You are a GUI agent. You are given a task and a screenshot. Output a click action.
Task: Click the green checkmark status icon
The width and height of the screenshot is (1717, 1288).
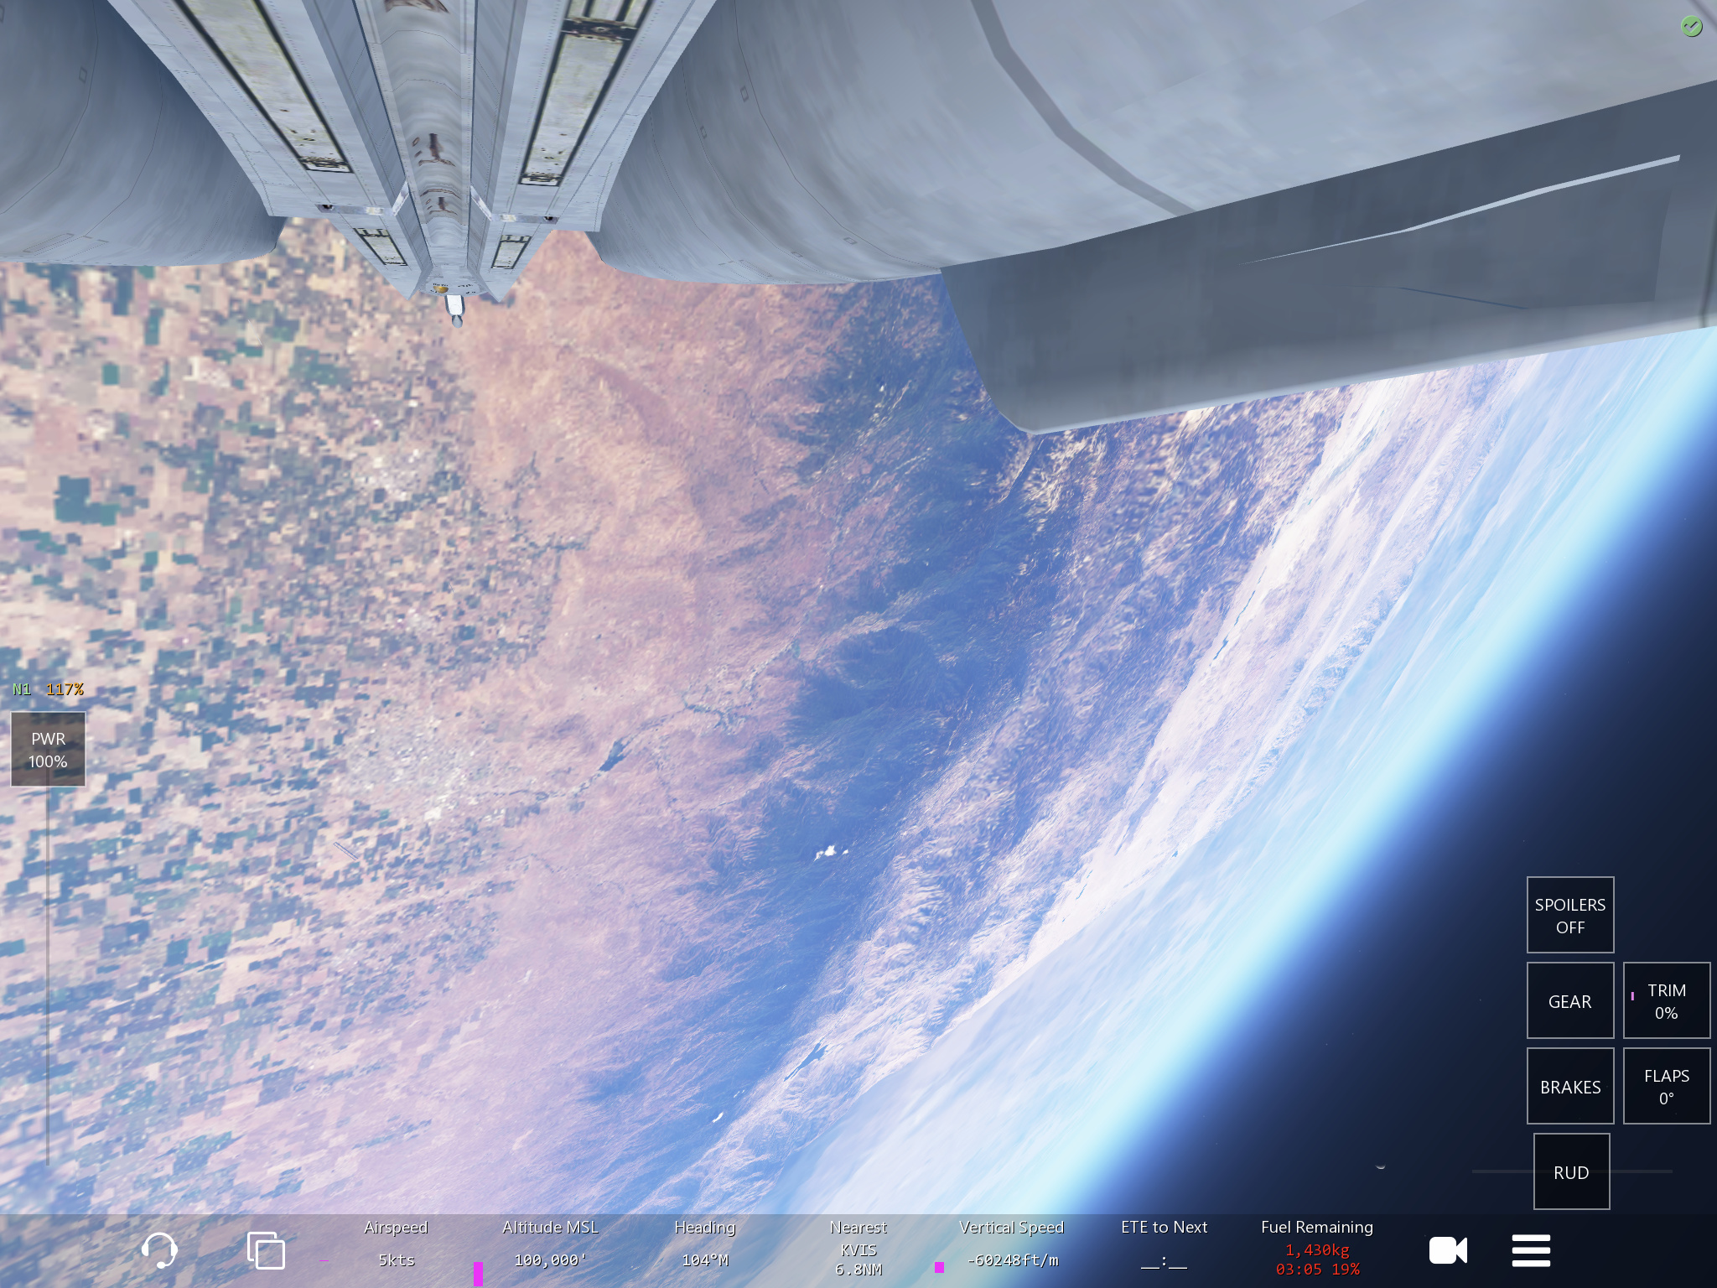1691,27
